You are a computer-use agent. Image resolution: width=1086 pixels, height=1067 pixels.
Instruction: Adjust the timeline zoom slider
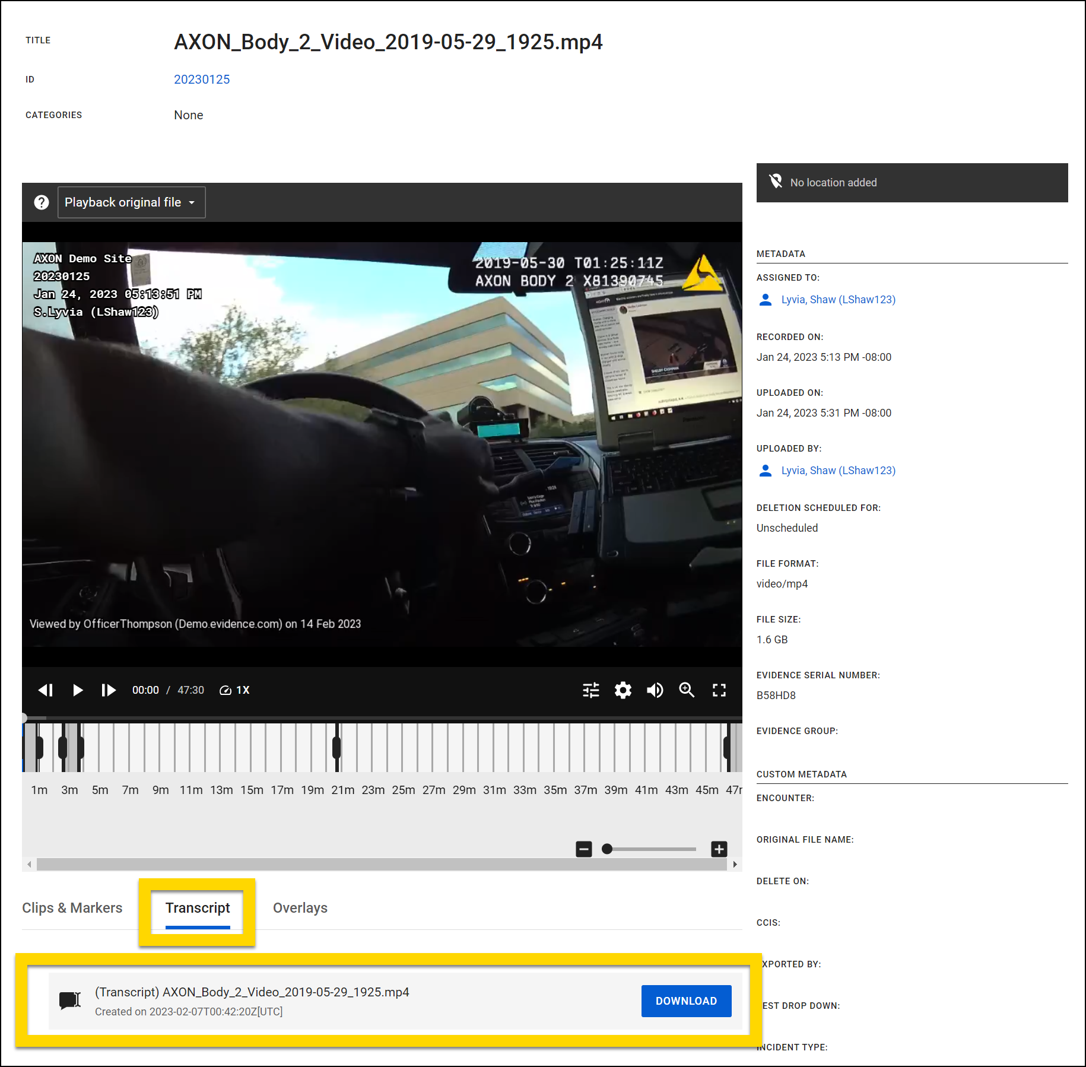606,849
